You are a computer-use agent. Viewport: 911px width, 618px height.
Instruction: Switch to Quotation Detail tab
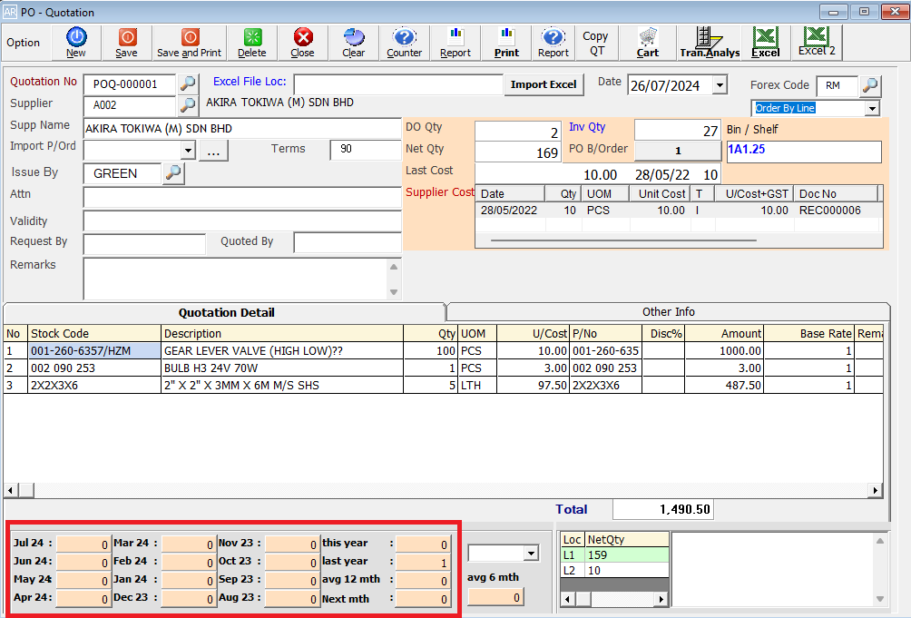(225, 312)
